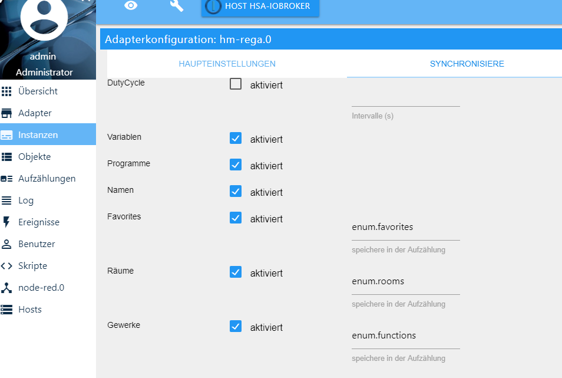The image size is (562, 378).
Task: Open Log in the sidebar
Action: [x=48, y=200]
